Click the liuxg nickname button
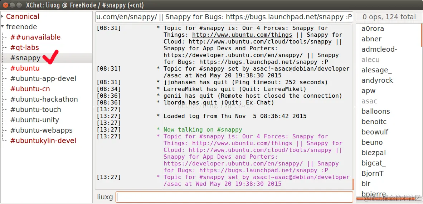The image size is (423, 204). [105, 197]
